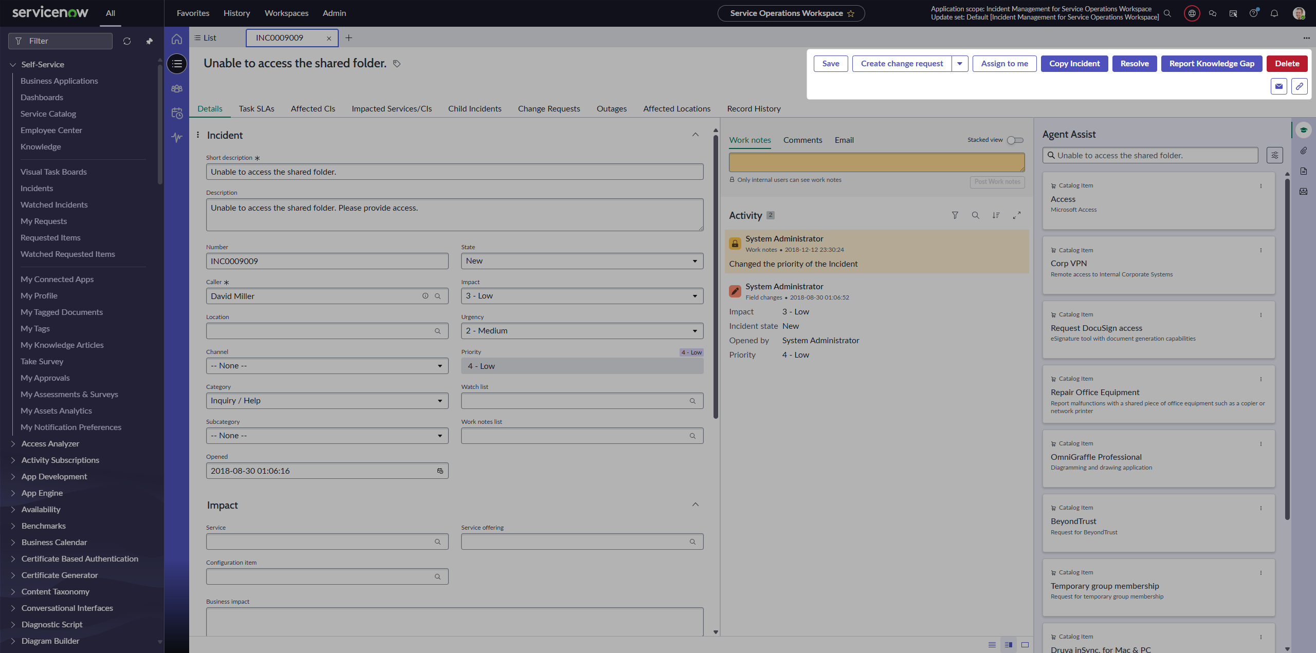Screen dimensions: 1316x653
Task: Expand Access Analyzer in navigation tree
Action: 13,443
